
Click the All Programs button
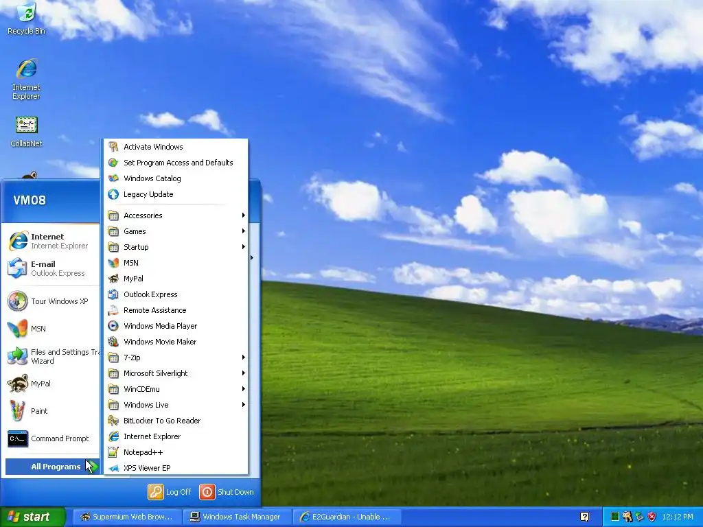(x=52, y=467)
